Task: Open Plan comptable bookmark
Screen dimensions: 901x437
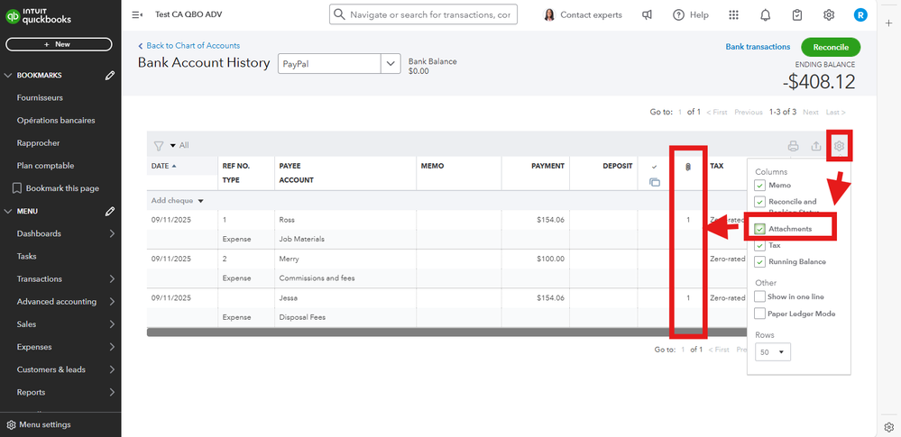Action: click(x=45, y=166)
